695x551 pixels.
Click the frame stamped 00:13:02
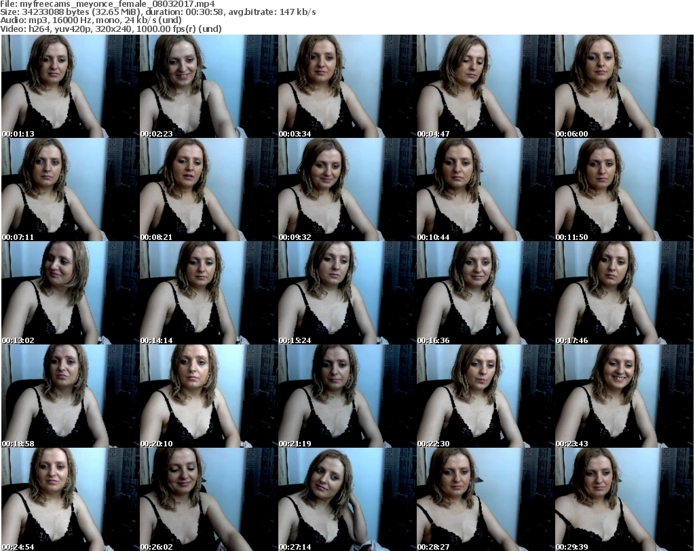(71, 293)
